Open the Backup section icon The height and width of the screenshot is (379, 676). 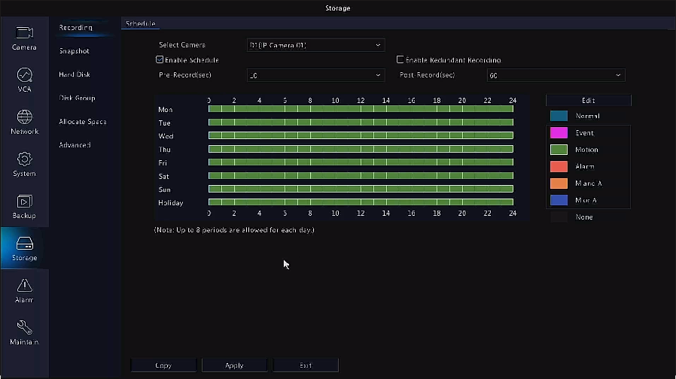point(24,202)
